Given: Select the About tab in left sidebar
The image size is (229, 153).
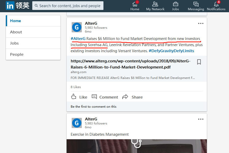Looking at the screenshot, I should (33, 32).
